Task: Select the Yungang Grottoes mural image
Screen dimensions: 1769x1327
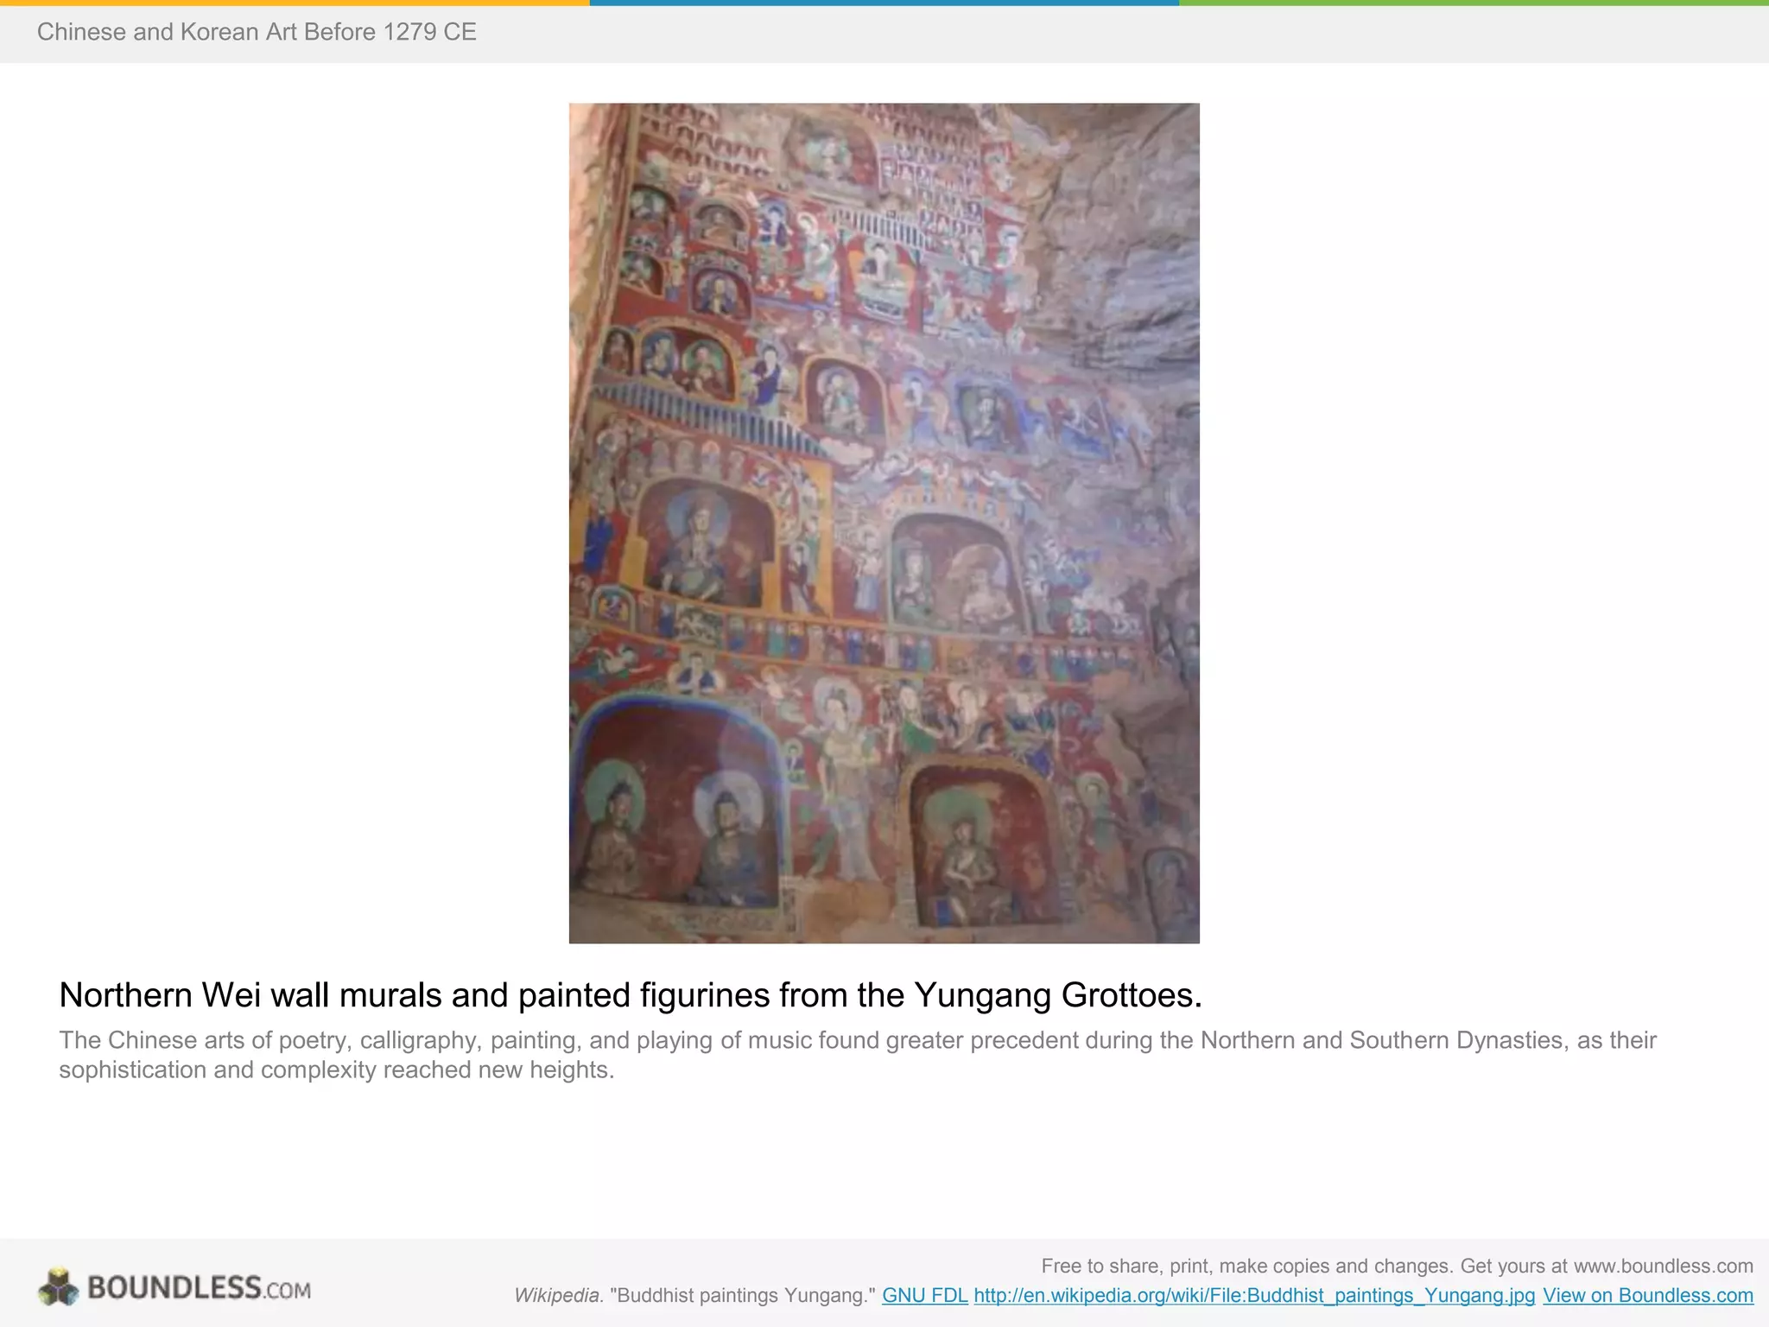Action: point(884,523)
